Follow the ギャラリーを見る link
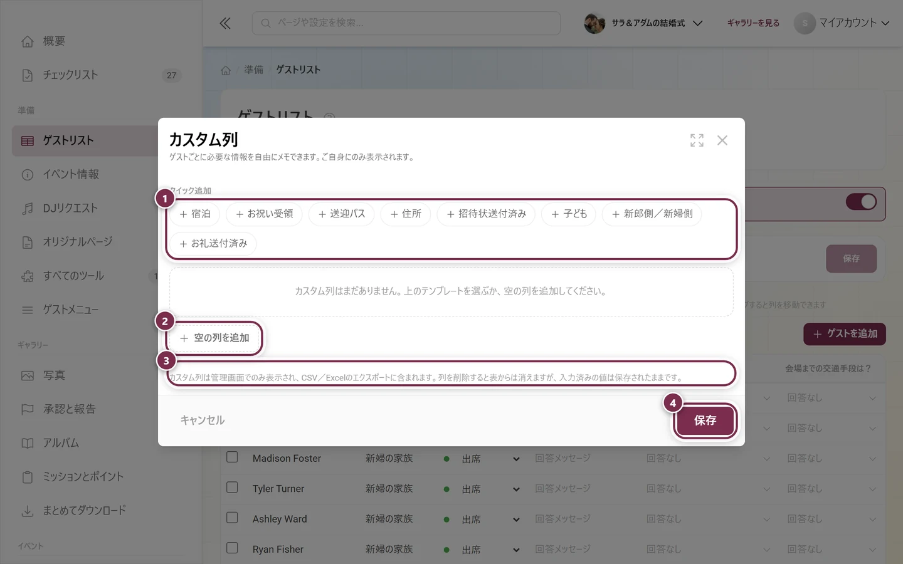 (x=753, y=23)
